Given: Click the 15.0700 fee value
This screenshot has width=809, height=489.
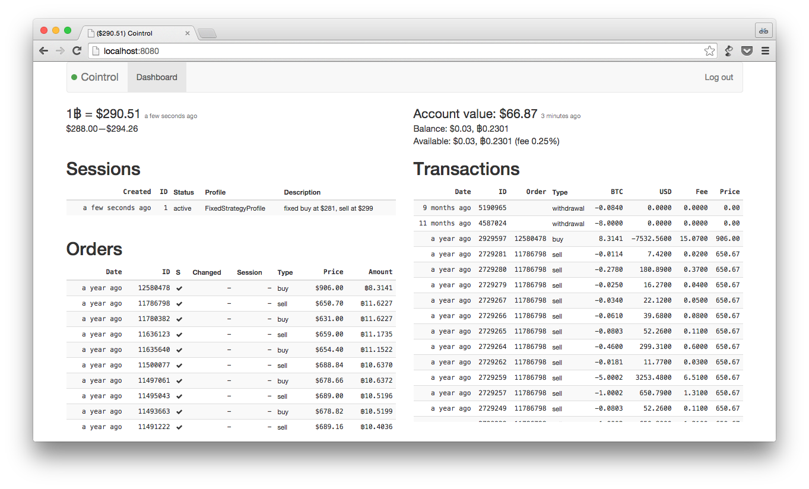Looking at the screenshot, I should coord(694,239).
